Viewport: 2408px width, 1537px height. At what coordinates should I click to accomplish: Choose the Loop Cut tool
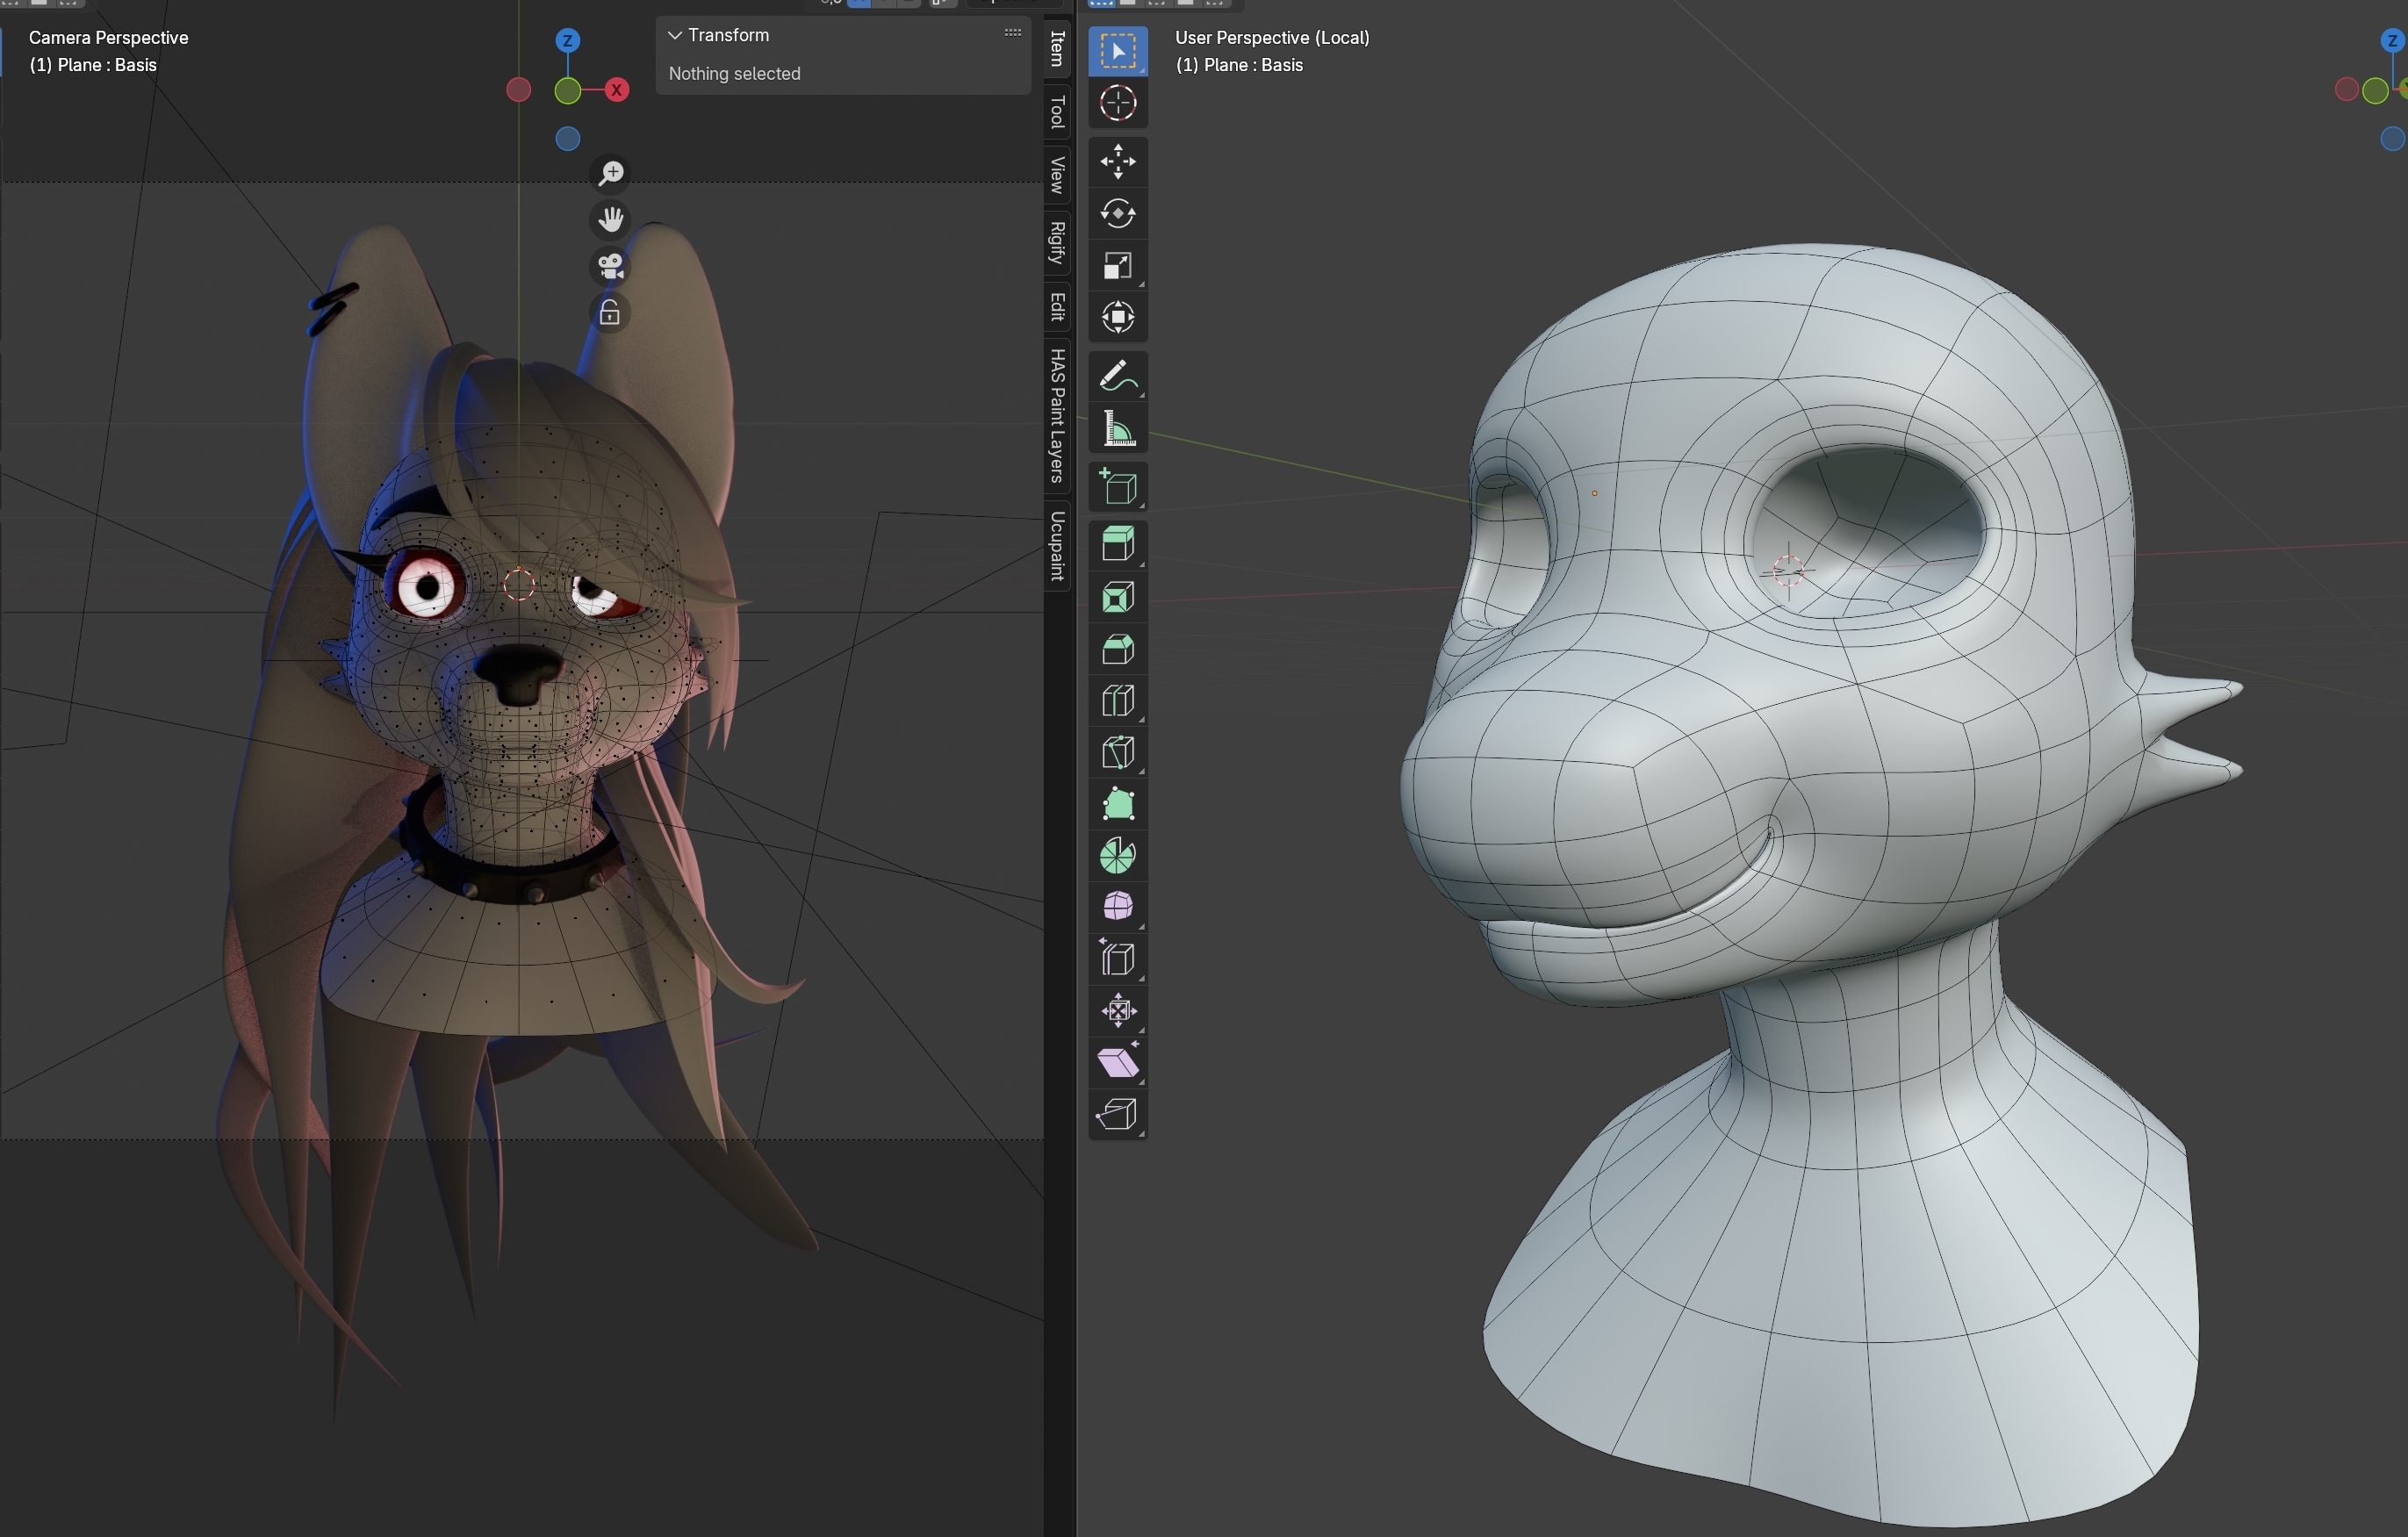[x=1117, y=701]
